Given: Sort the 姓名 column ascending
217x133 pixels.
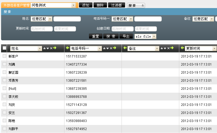Looking at the screenshot, I should tap(44, 48).
